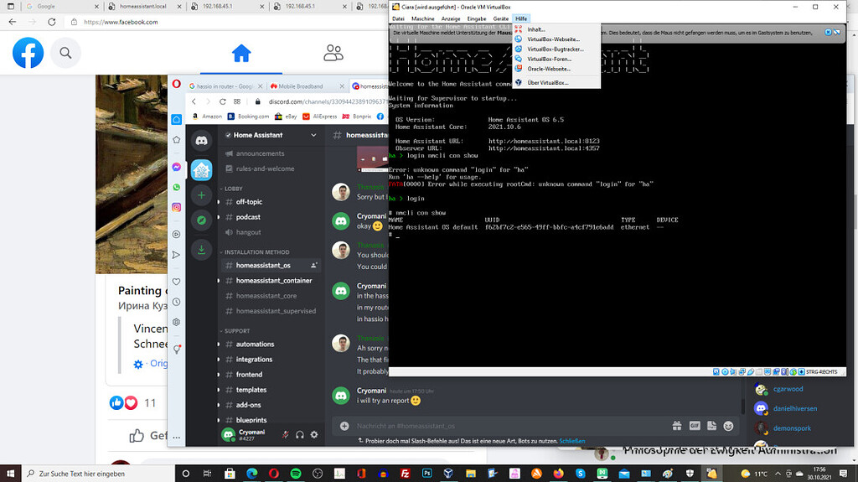The width and height of the screenshot is (858, 482).
Task: Open the integrations channel
Action: 270,360
